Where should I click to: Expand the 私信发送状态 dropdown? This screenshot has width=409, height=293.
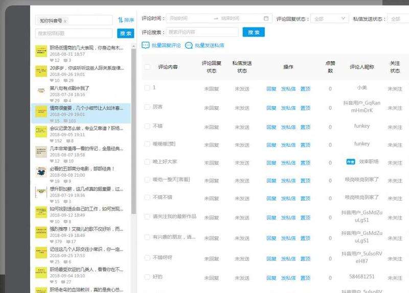[x=398, y=19]
